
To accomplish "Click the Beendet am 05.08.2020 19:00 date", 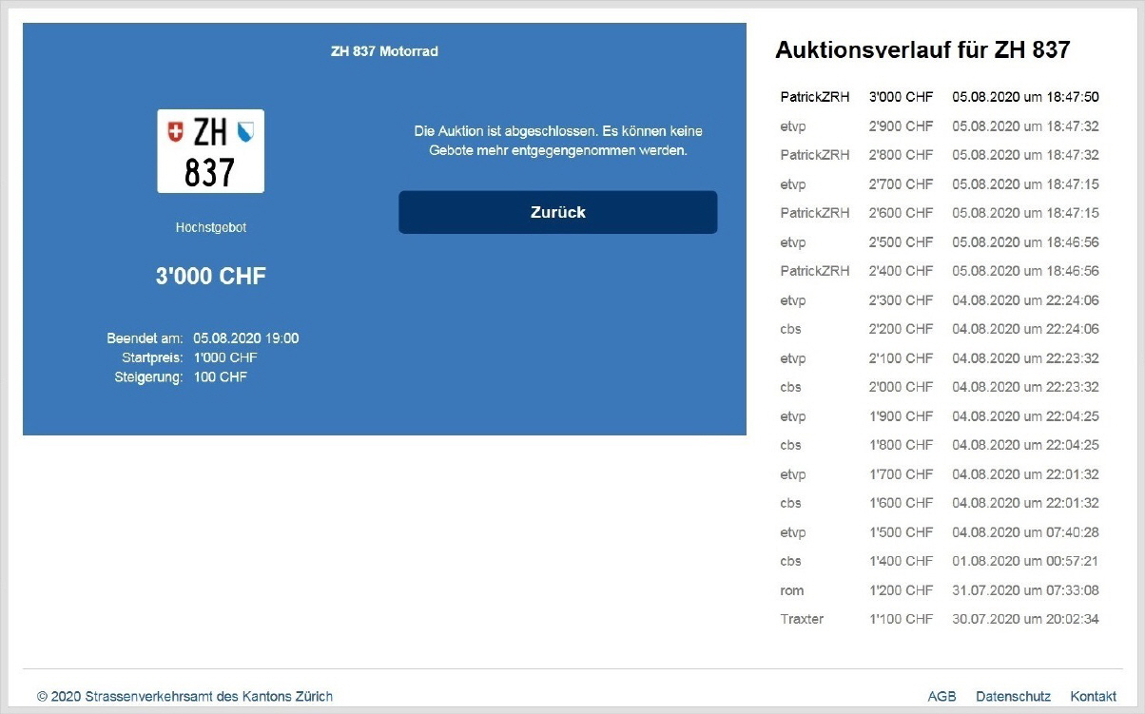I will coord(245,338).
